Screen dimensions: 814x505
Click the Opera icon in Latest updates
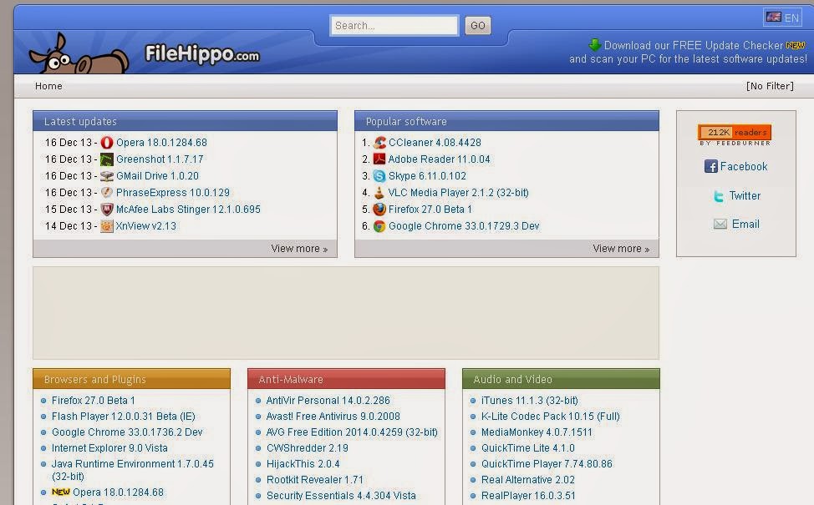tap(107, 142)
